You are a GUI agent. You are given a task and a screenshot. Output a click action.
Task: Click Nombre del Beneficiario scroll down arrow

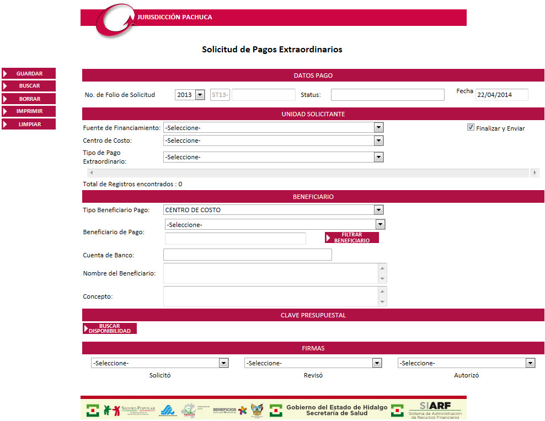(x=382, y=279)
